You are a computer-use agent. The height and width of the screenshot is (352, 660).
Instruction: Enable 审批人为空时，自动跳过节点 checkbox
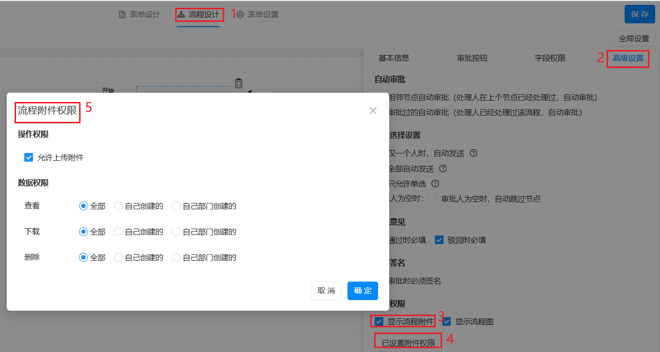pos(432,199)
